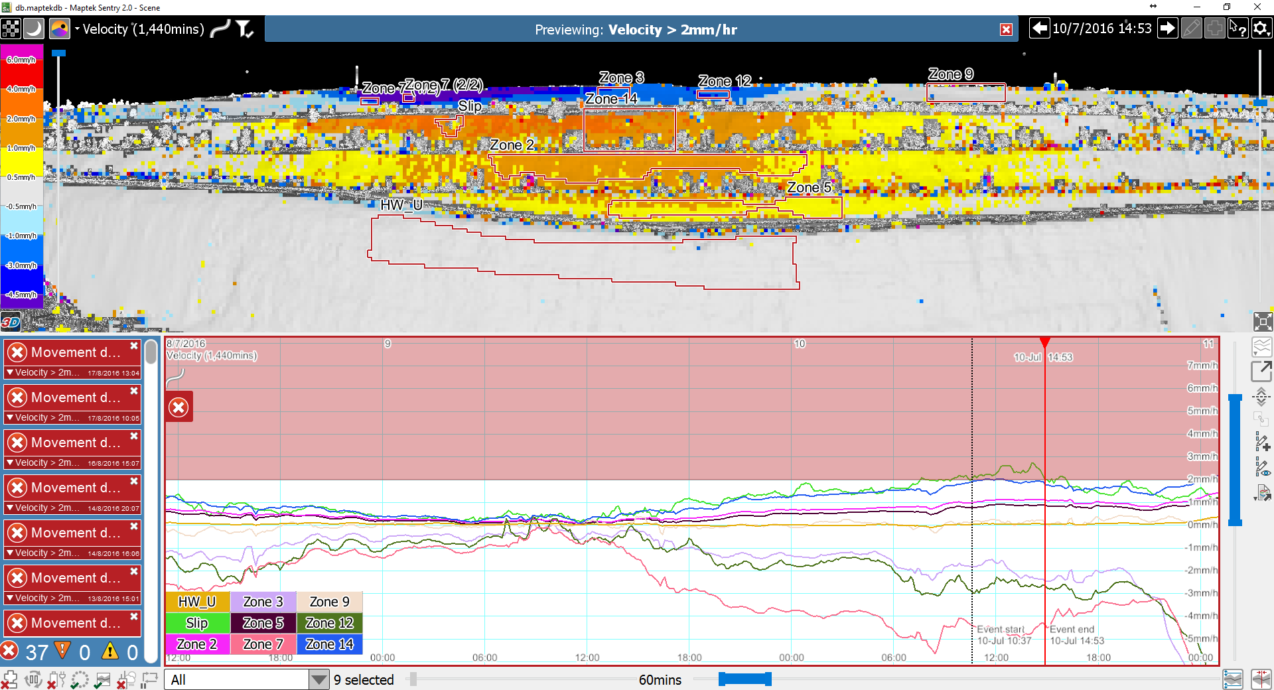The height and width of the screenshot is (690, 1274).
Task: Click the weather station fault status icon
Action: [126, 679]
